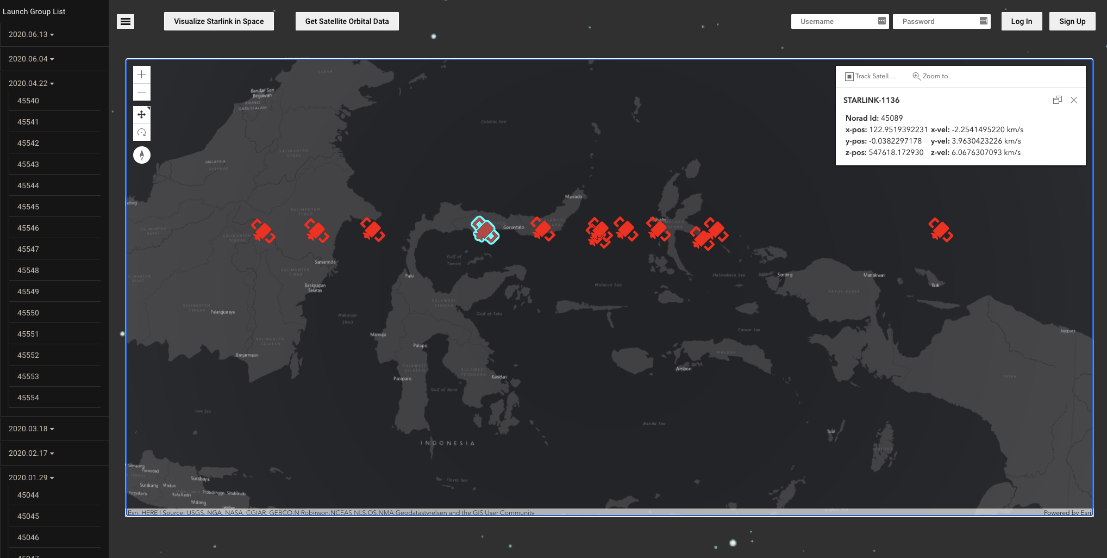Select satellite 45544 in the sidebar
Screen dimensions: 1107x558
28,185
